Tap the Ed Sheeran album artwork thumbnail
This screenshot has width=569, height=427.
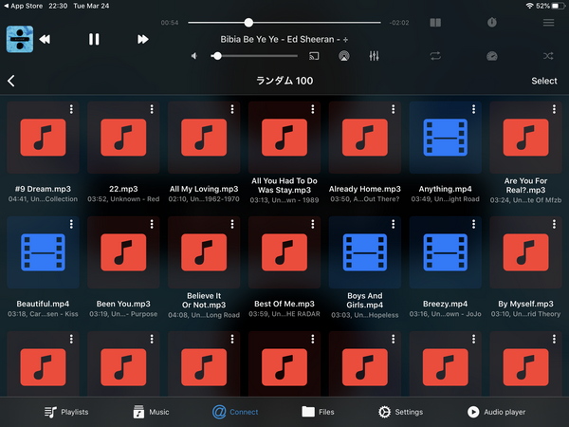[20, 39]
